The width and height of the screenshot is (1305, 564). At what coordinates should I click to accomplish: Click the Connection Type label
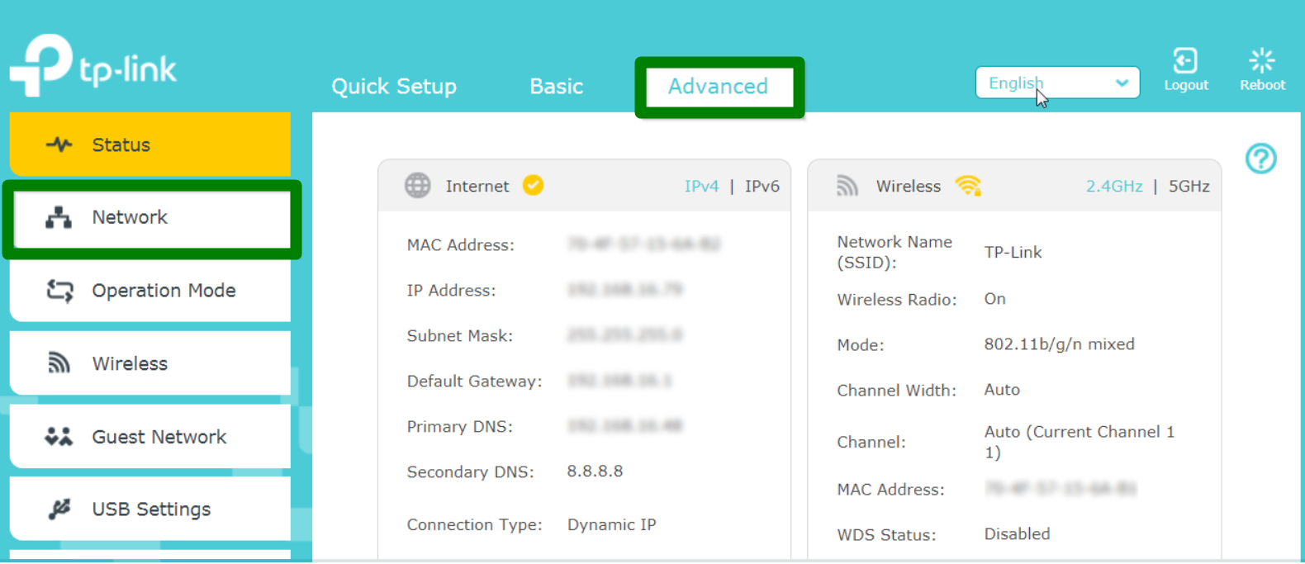[x=474, y=525]
